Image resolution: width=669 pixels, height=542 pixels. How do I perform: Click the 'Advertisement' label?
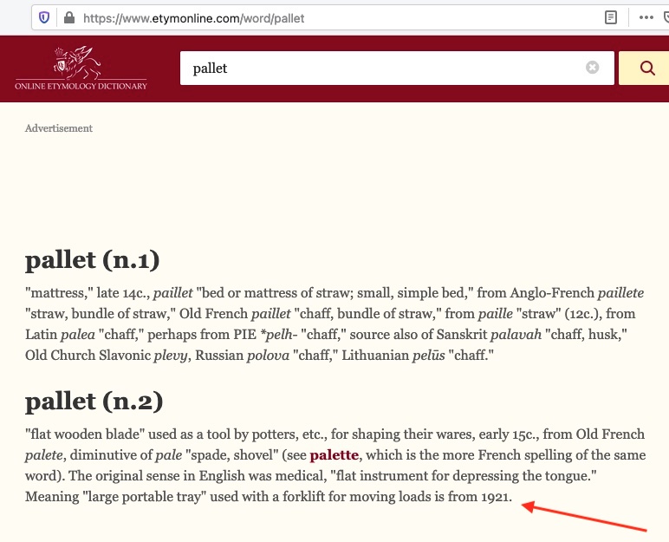tap(59, 128)
